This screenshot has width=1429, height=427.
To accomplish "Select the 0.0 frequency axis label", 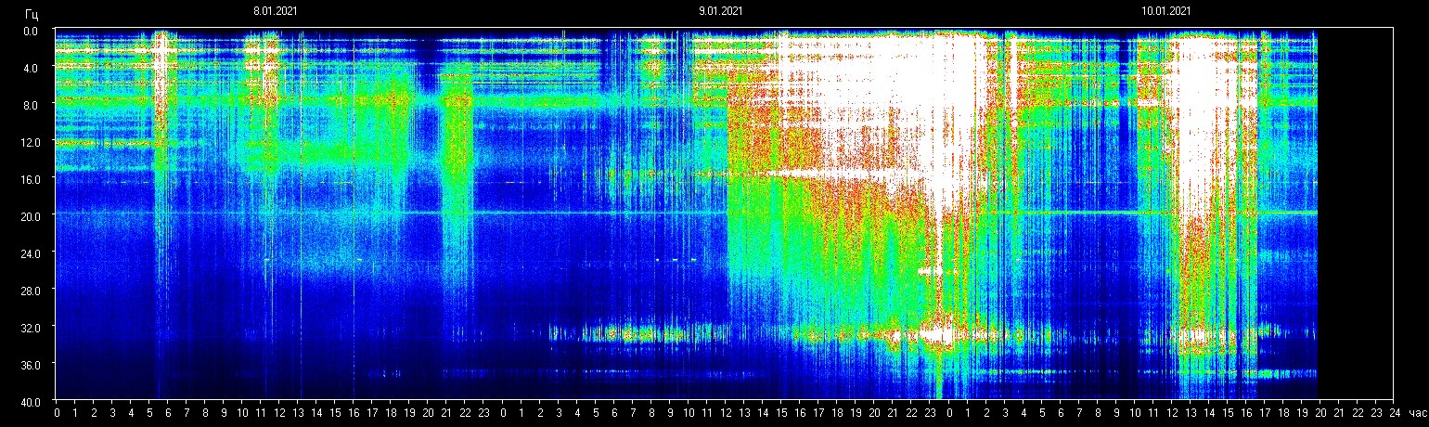I will click(x=31, y=31).
